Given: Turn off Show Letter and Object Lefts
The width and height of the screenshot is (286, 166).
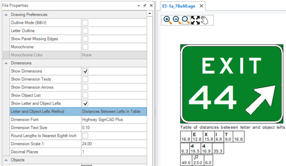Looking at the screenshot, I should coord(86,103).
